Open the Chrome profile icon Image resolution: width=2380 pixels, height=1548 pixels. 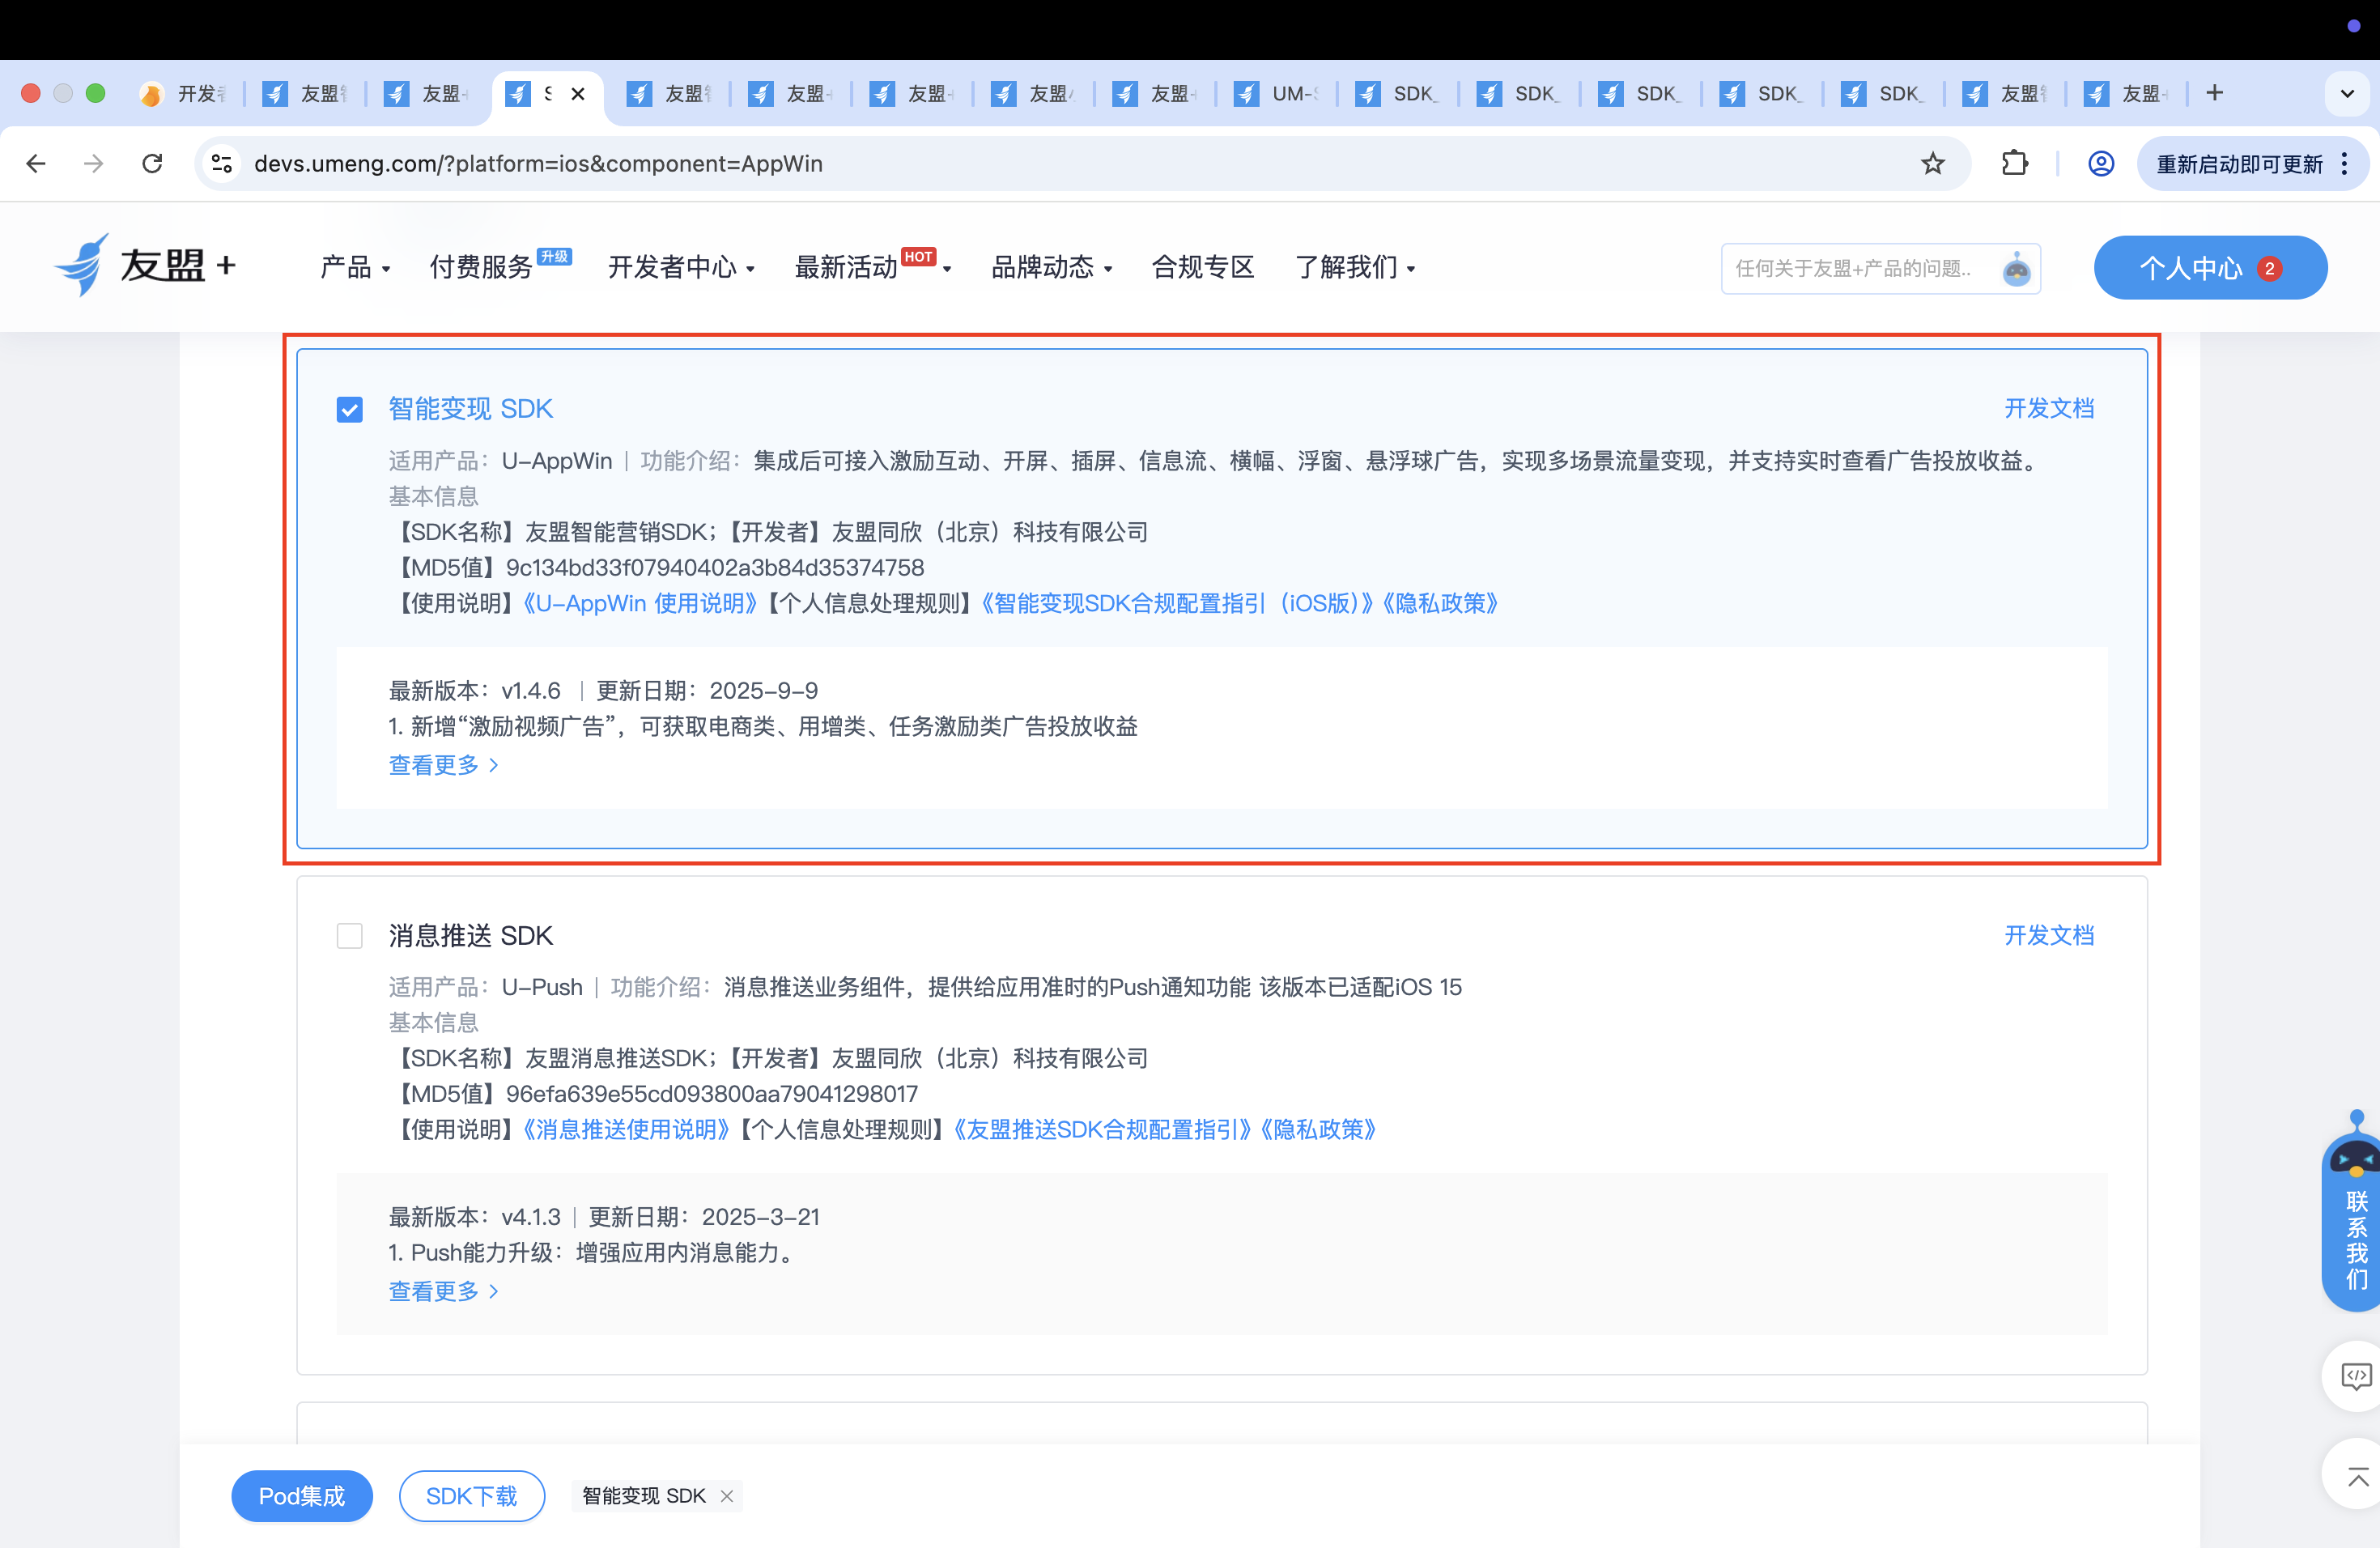2101,163
